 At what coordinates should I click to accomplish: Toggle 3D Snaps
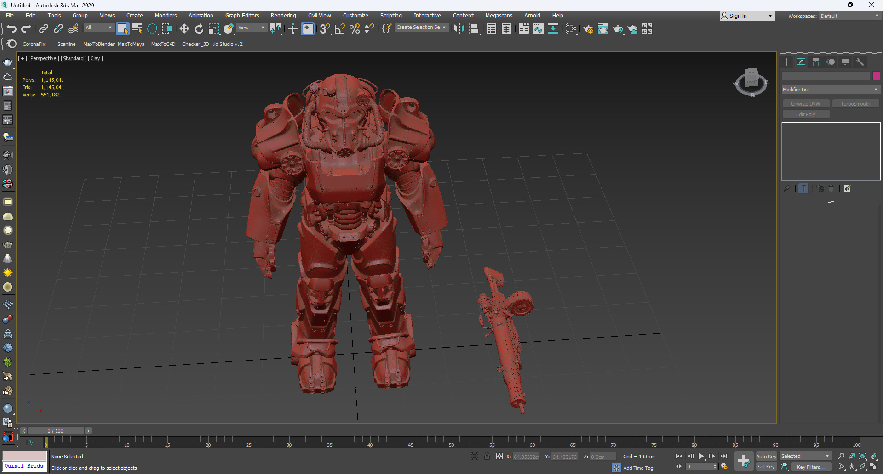click(x=325, y=29)
